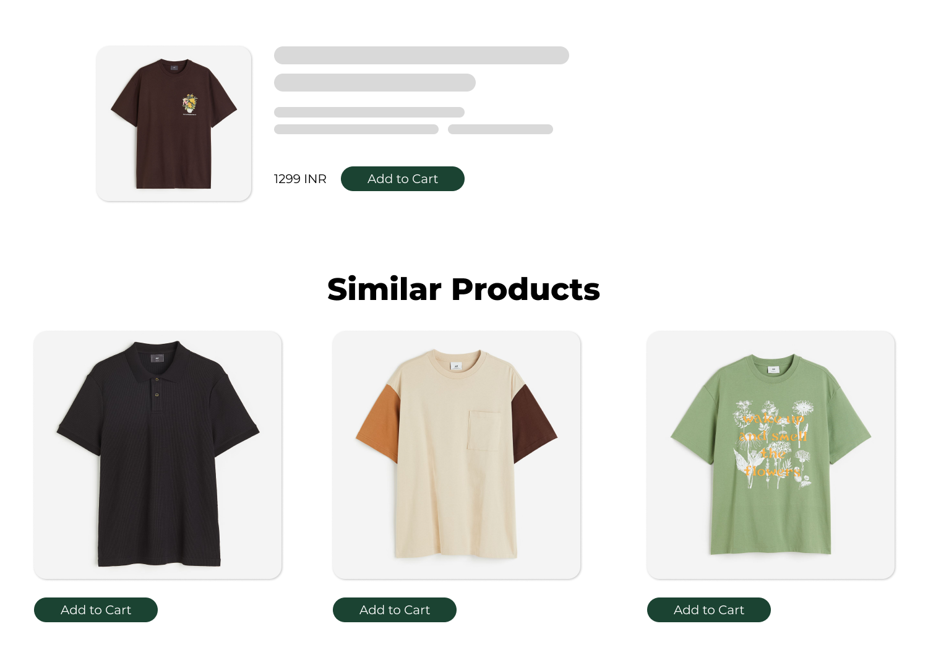The image size is (928, 668).
Task: Select the top product title placeholder bar
Action: (421, 55)
